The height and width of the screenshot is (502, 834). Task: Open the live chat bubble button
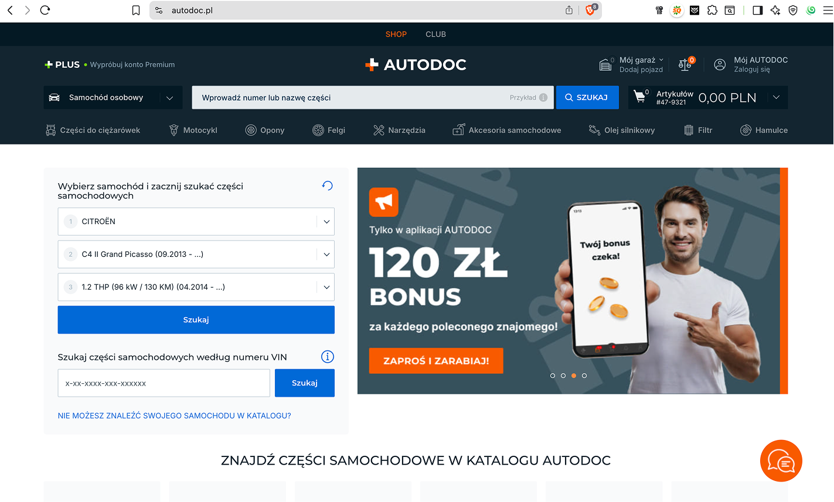coord(781,461)
